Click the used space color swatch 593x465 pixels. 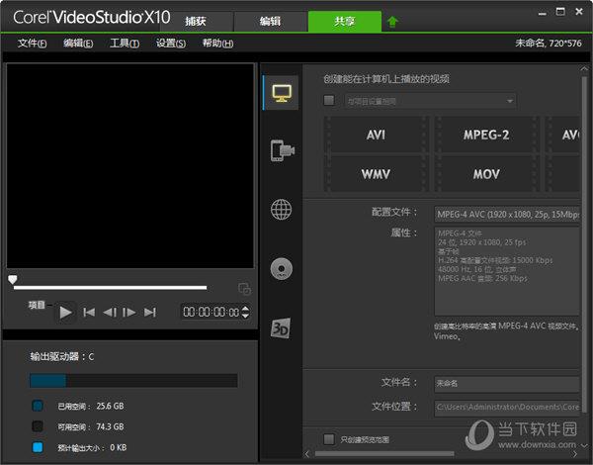(x=38, y=406)
